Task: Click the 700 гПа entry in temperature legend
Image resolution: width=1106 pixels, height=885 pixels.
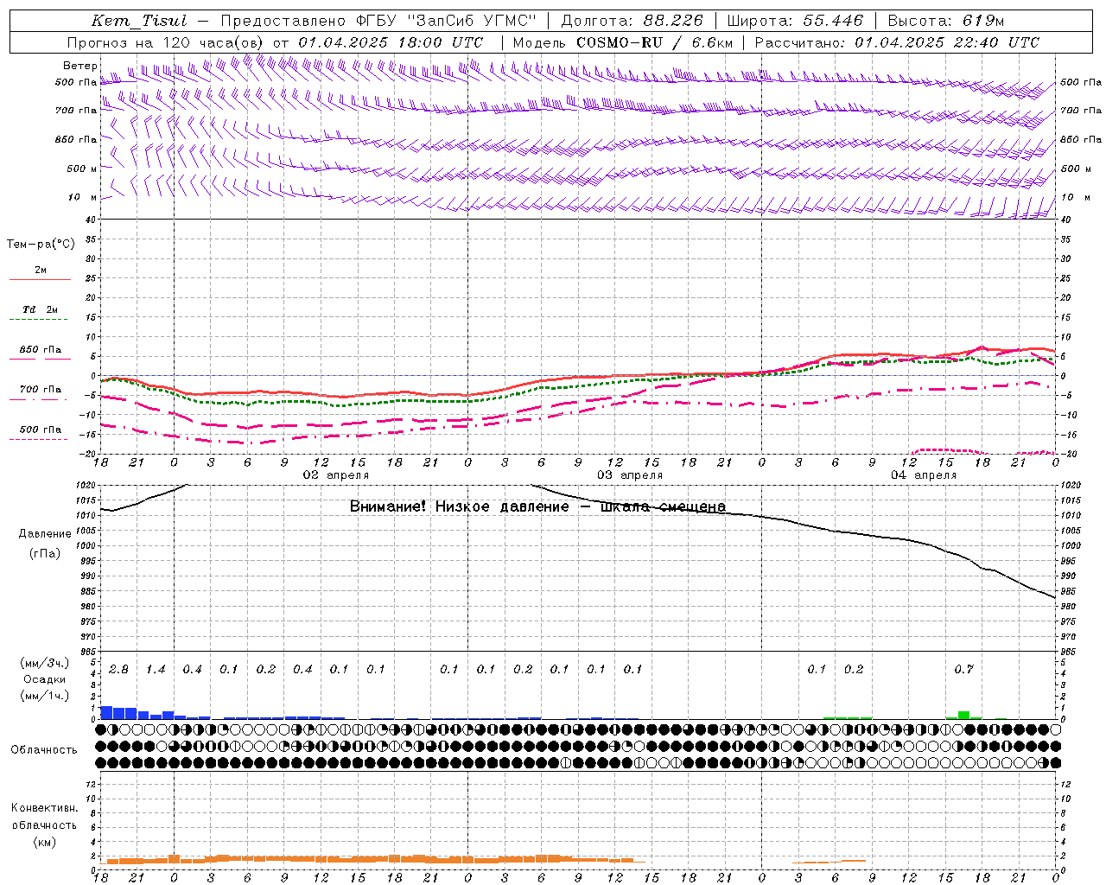Action: [x=41, y=389]
